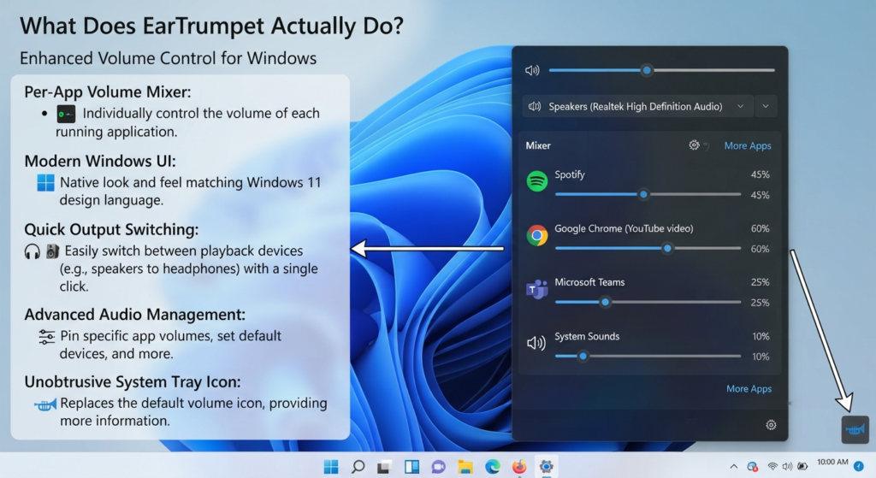
Task: Adjust the Spotify volume slider
Action: [x=648, y=194]
